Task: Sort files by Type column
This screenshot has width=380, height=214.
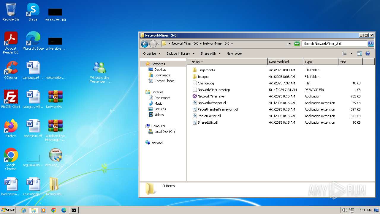Action: [x=321, y=62]
